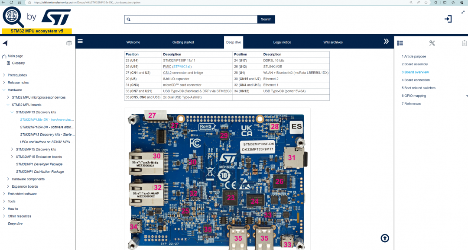The height and width of the screenshot is (250, 468).
Task: Click the back-to-top arrow button
Action: click(384, 238)
